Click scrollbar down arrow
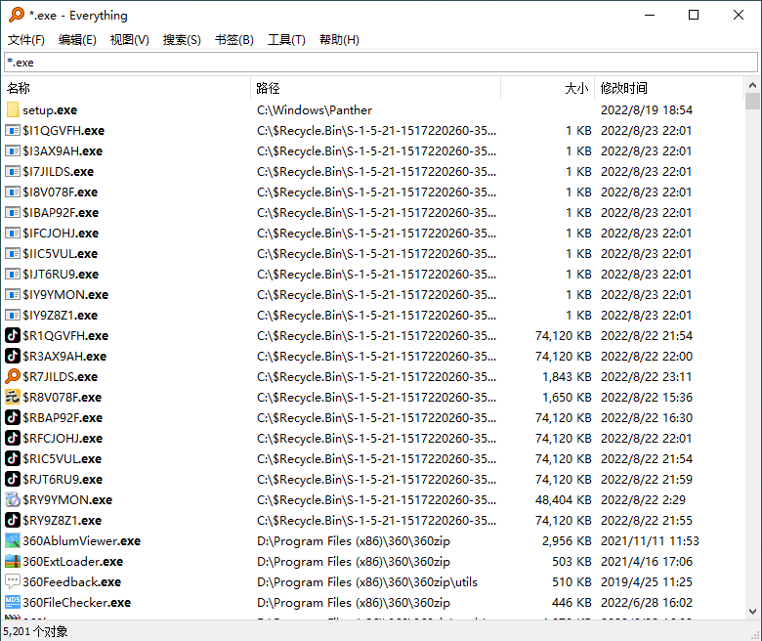 click(752, 612)
